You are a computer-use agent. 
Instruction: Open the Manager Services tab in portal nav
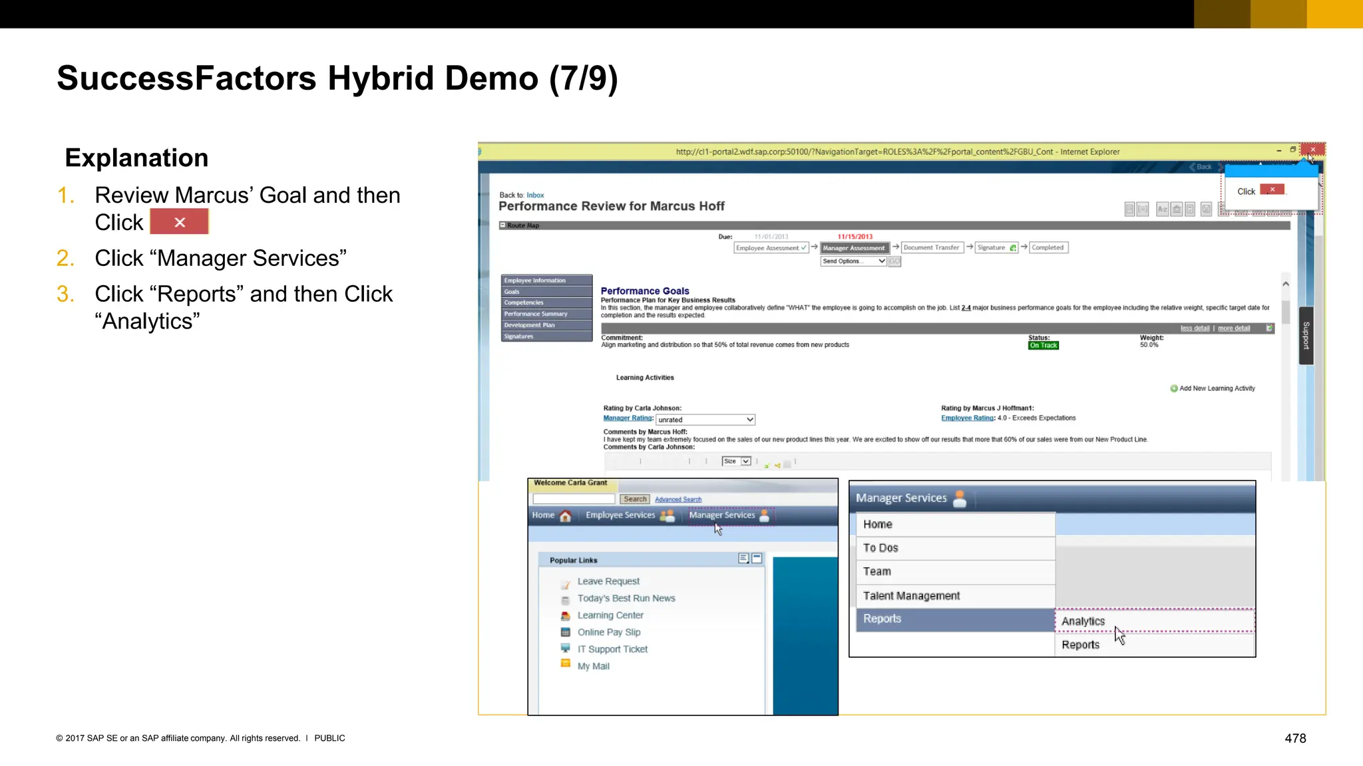pyautogui.click(x=730, y=515)
